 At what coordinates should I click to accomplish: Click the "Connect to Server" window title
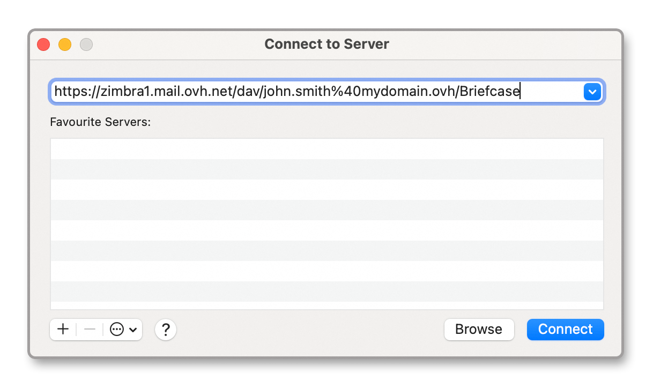[x=326, y=44]
